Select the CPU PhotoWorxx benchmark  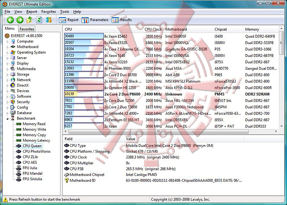pyautogui.click(x=37, y=151)
